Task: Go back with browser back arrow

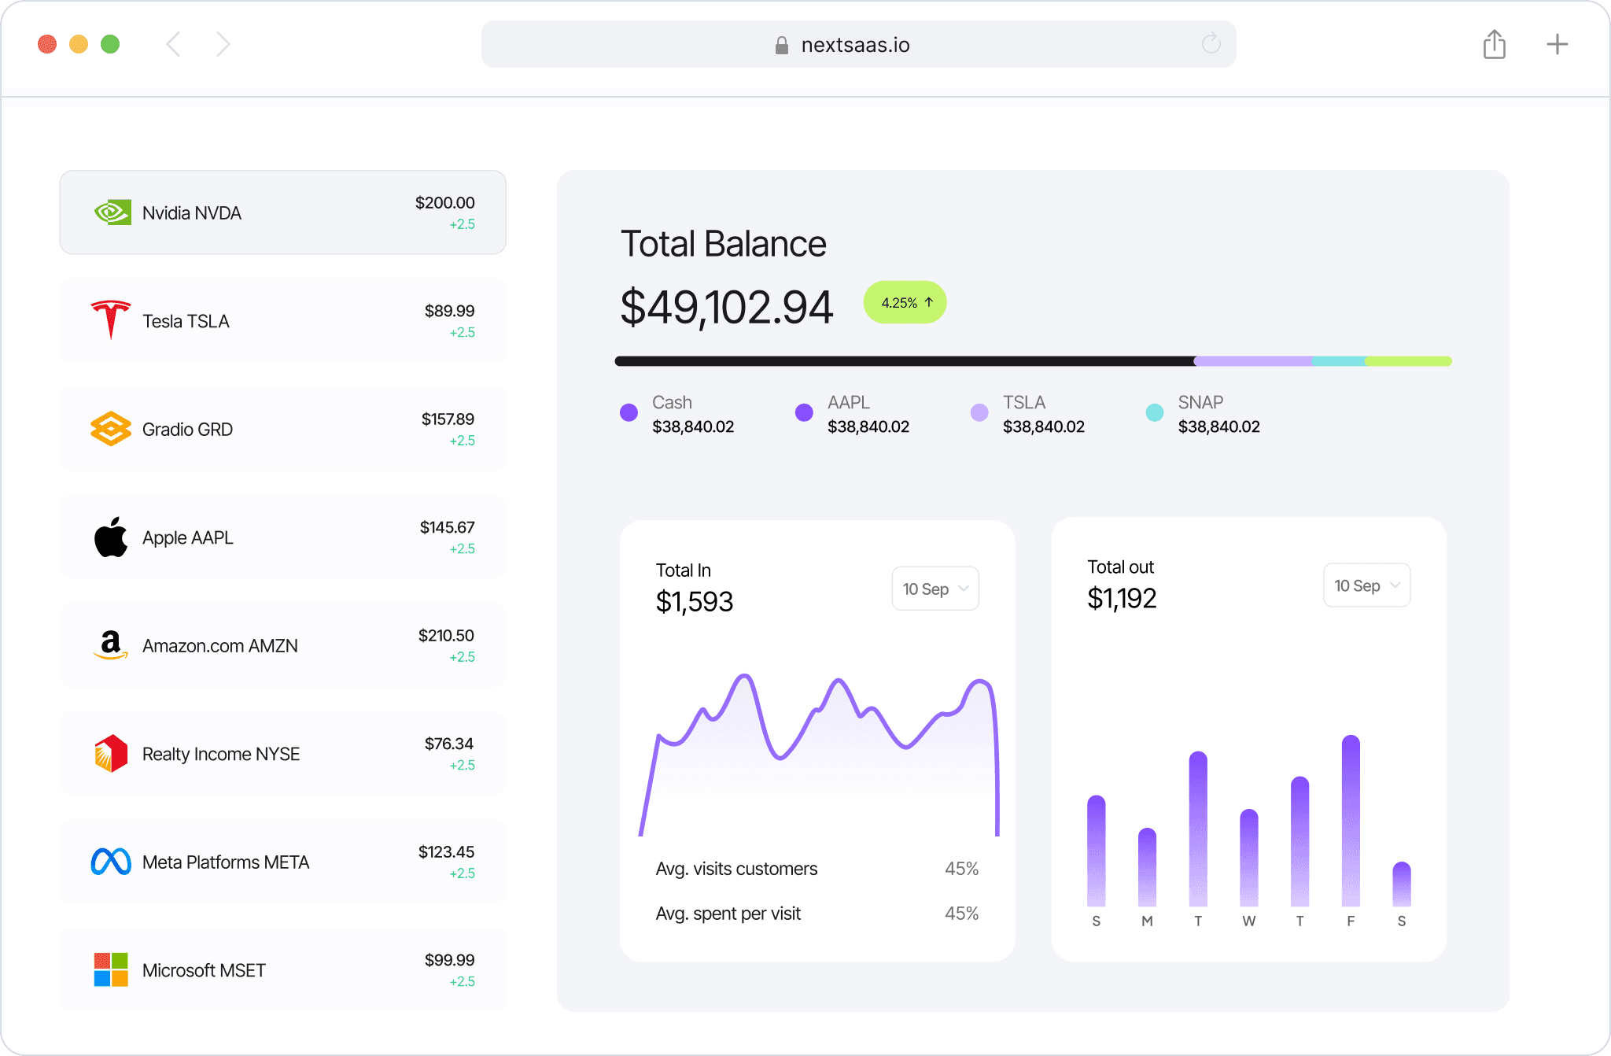Action: pos(174,44)
